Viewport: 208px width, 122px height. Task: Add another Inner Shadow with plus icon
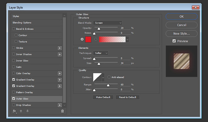[60, 54]
